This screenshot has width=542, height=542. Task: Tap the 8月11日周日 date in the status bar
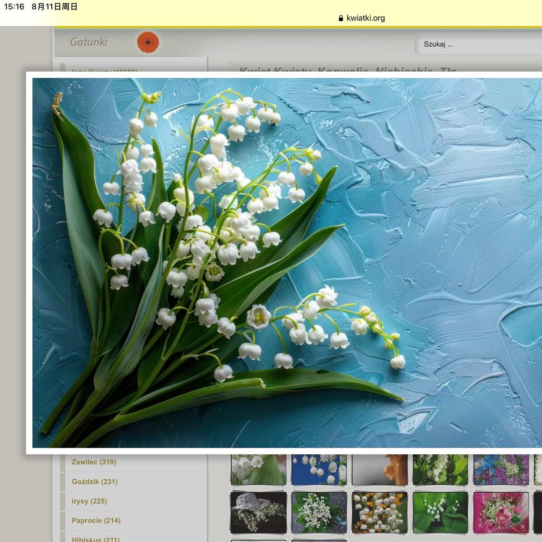coord(55,7)
